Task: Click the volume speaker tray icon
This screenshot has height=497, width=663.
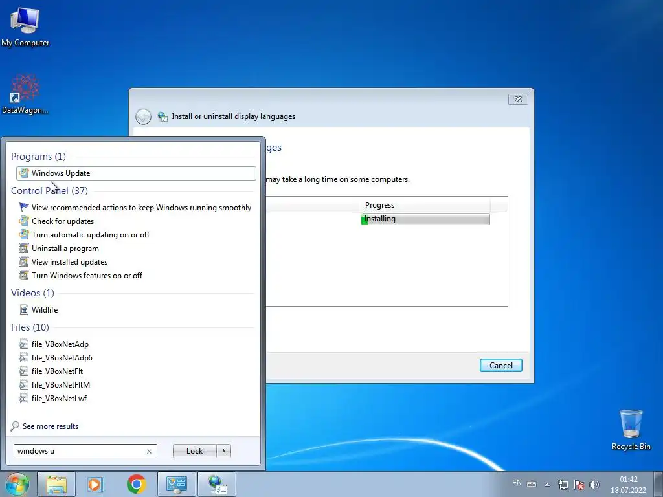Action: point(594,485)
